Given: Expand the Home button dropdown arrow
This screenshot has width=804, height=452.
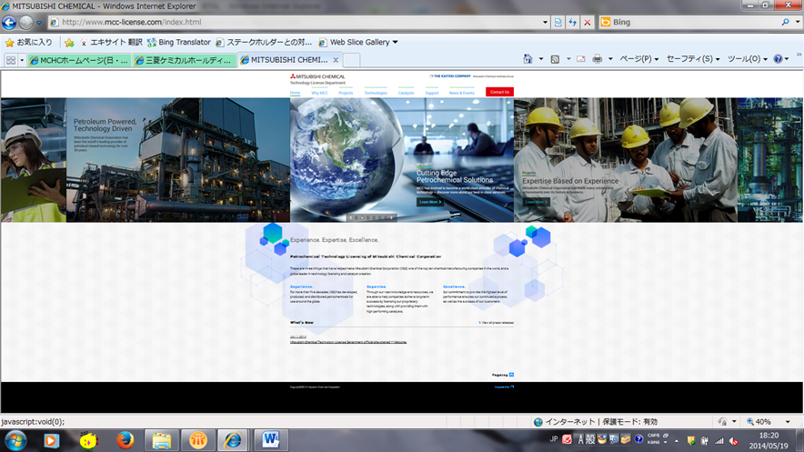Looking at the screenshot, I should click(541, 59).
